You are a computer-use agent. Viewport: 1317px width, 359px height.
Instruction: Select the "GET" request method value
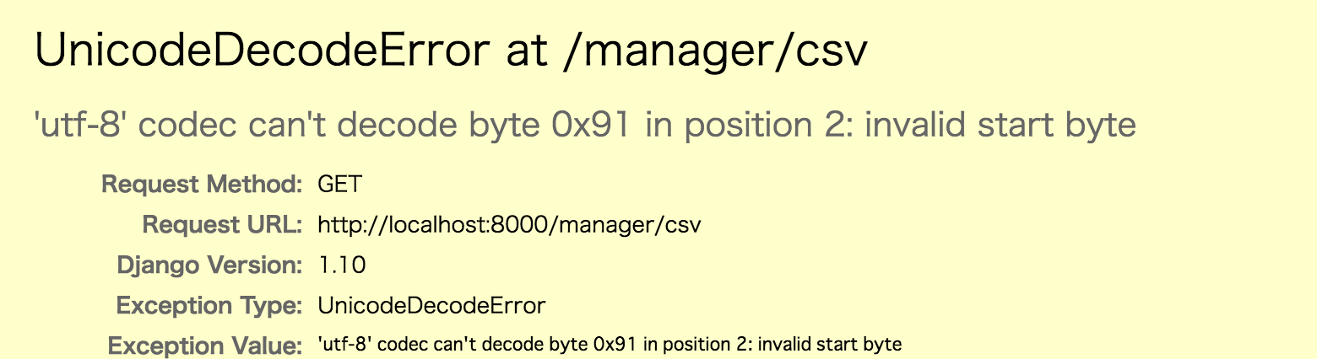coord(339,184)
